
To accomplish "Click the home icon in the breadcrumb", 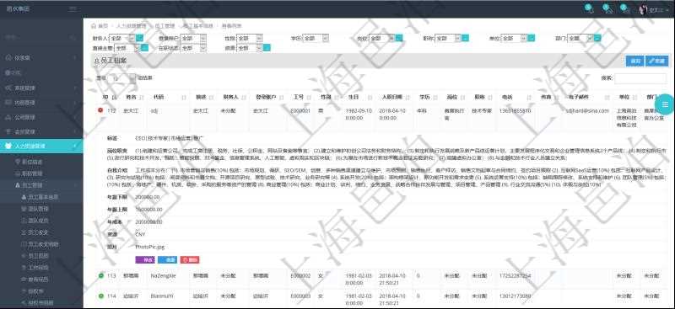I will pyautogui.click(x=94, y=26).
